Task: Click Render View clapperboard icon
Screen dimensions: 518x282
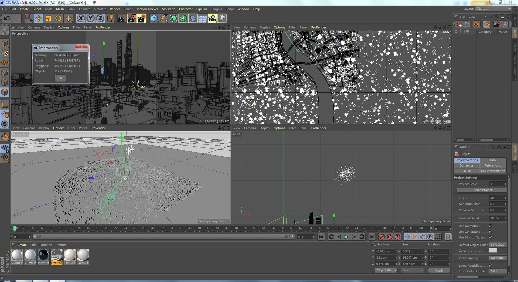Action: 122,18
